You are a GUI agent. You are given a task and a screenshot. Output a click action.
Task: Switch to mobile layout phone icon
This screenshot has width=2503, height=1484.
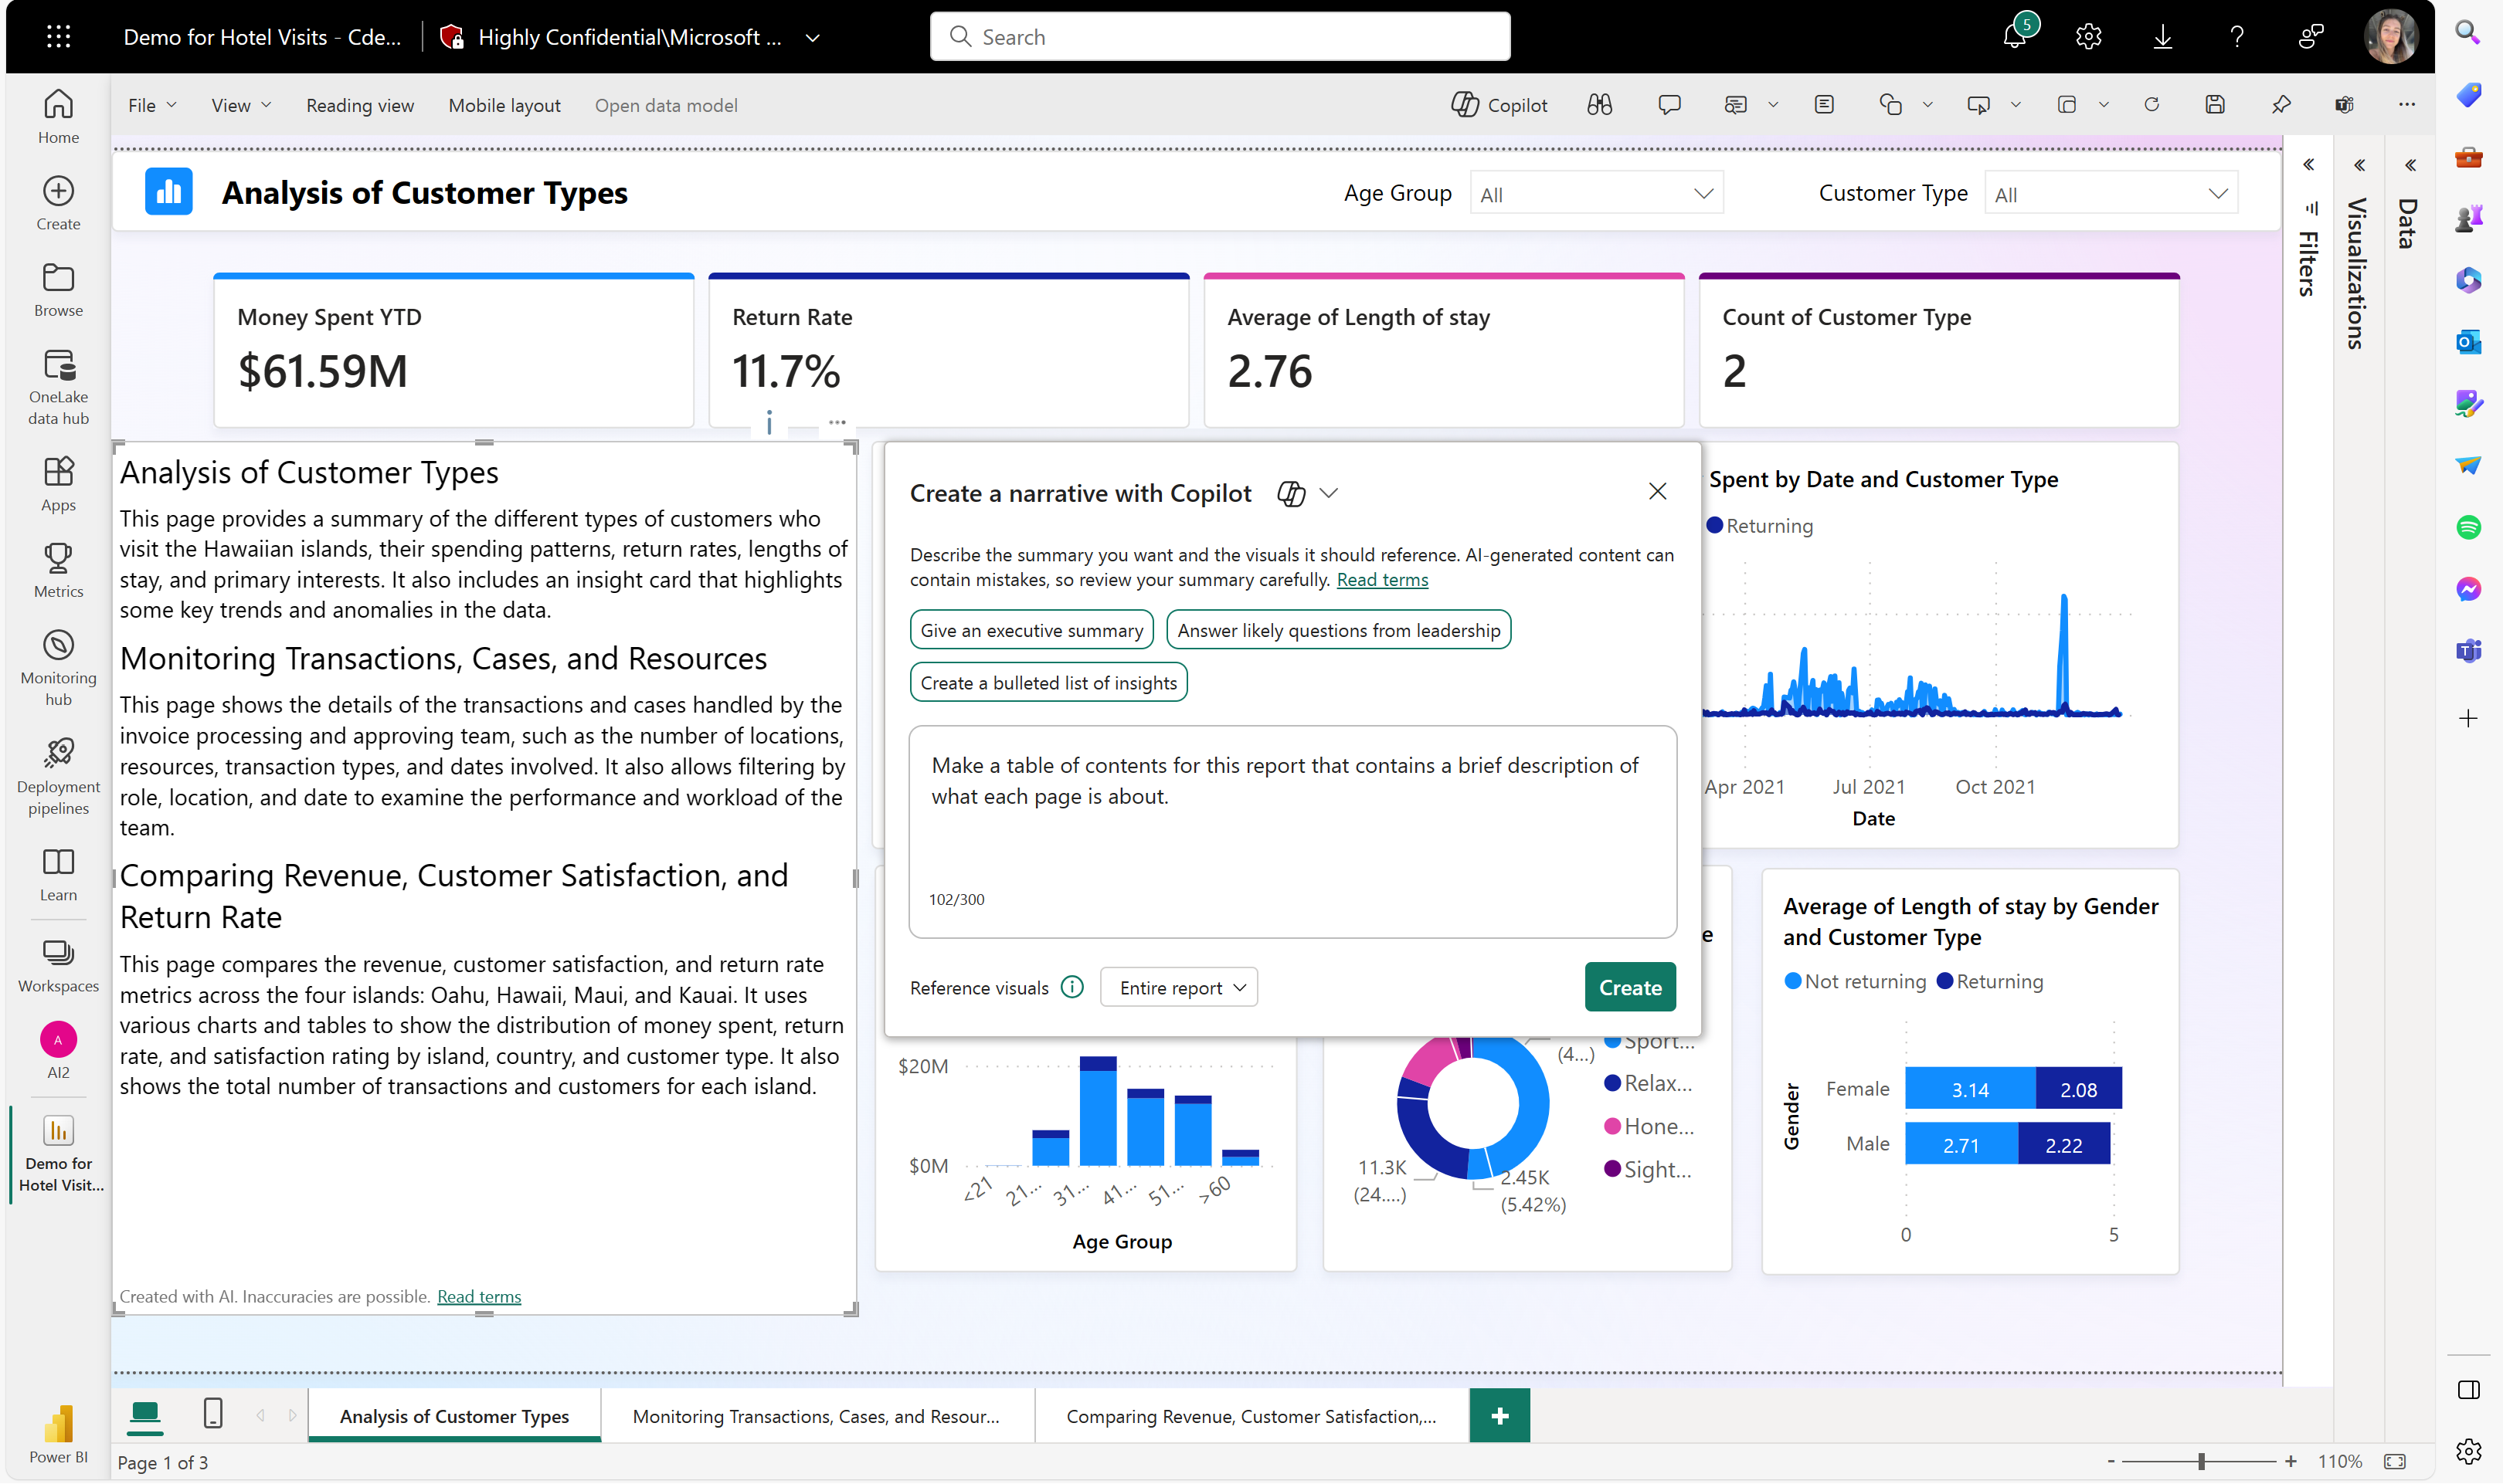coord(212,1414)
